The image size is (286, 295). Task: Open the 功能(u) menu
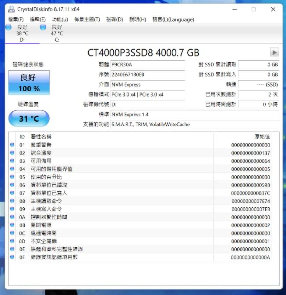[60, 19]
